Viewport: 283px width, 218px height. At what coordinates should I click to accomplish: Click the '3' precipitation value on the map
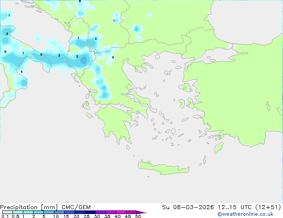59,56
